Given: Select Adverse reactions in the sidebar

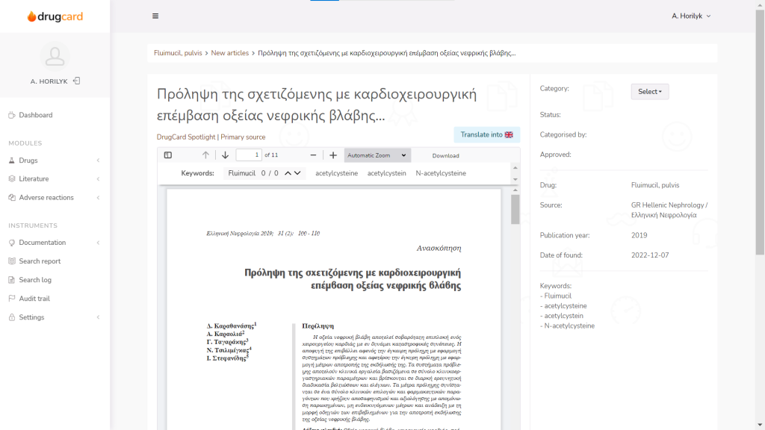Looking at the screenshot, I should coord(46,197).
